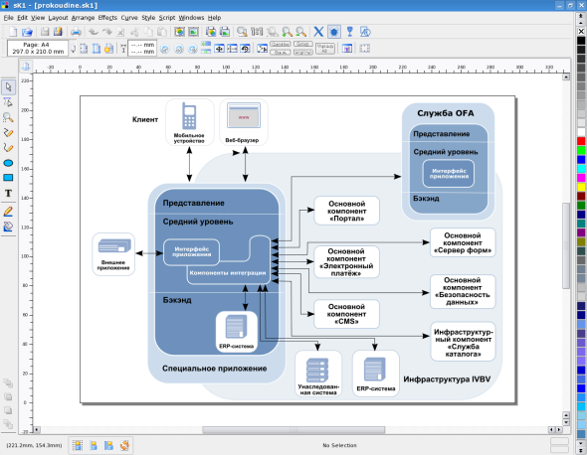Screen dimensions: 587x455
Task: Open the Layout menu
Action: coord(58,18)
